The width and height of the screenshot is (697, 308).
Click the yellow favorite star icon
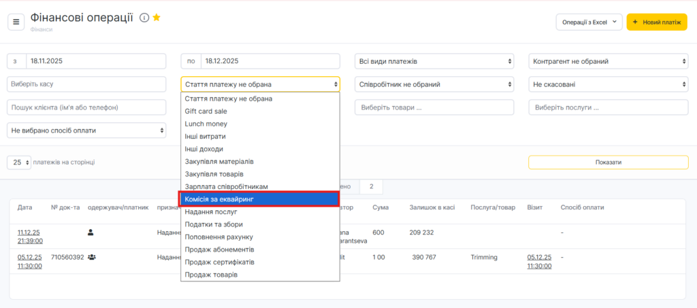point(157,18)
